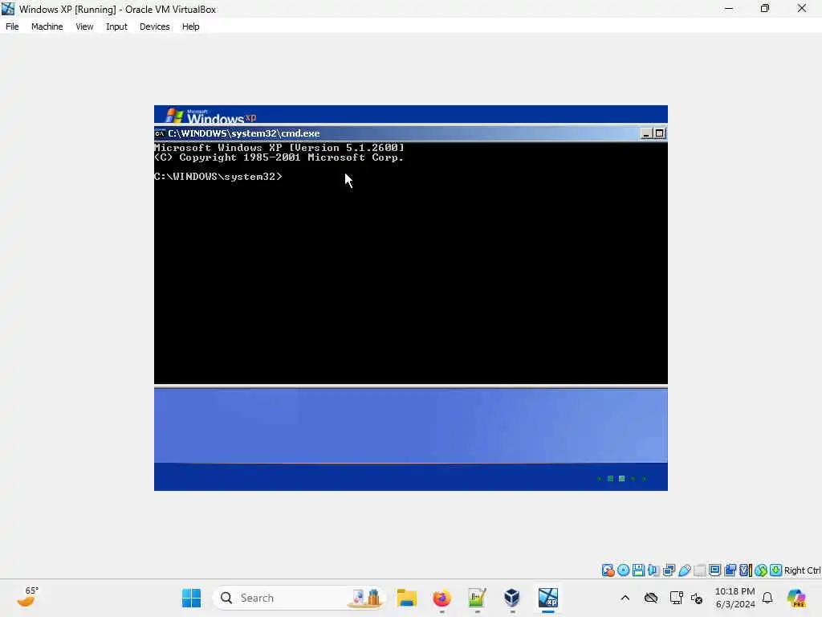The image size is (822, 617).
Task: Click the OneDrive cloud tray icon
Action: pos(650,598)
